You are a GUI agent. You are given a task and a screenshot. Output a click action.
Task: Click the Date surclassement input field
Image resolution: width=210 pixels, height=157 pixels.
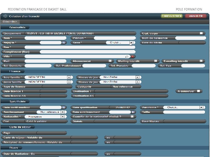click(x=120, y=112)
